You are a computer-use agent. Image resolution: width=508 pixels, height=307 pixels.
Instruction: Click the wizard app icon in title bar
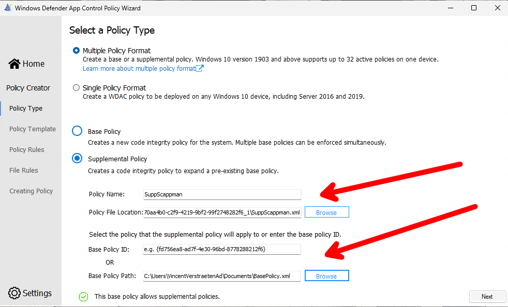click(x=7, y=8)
